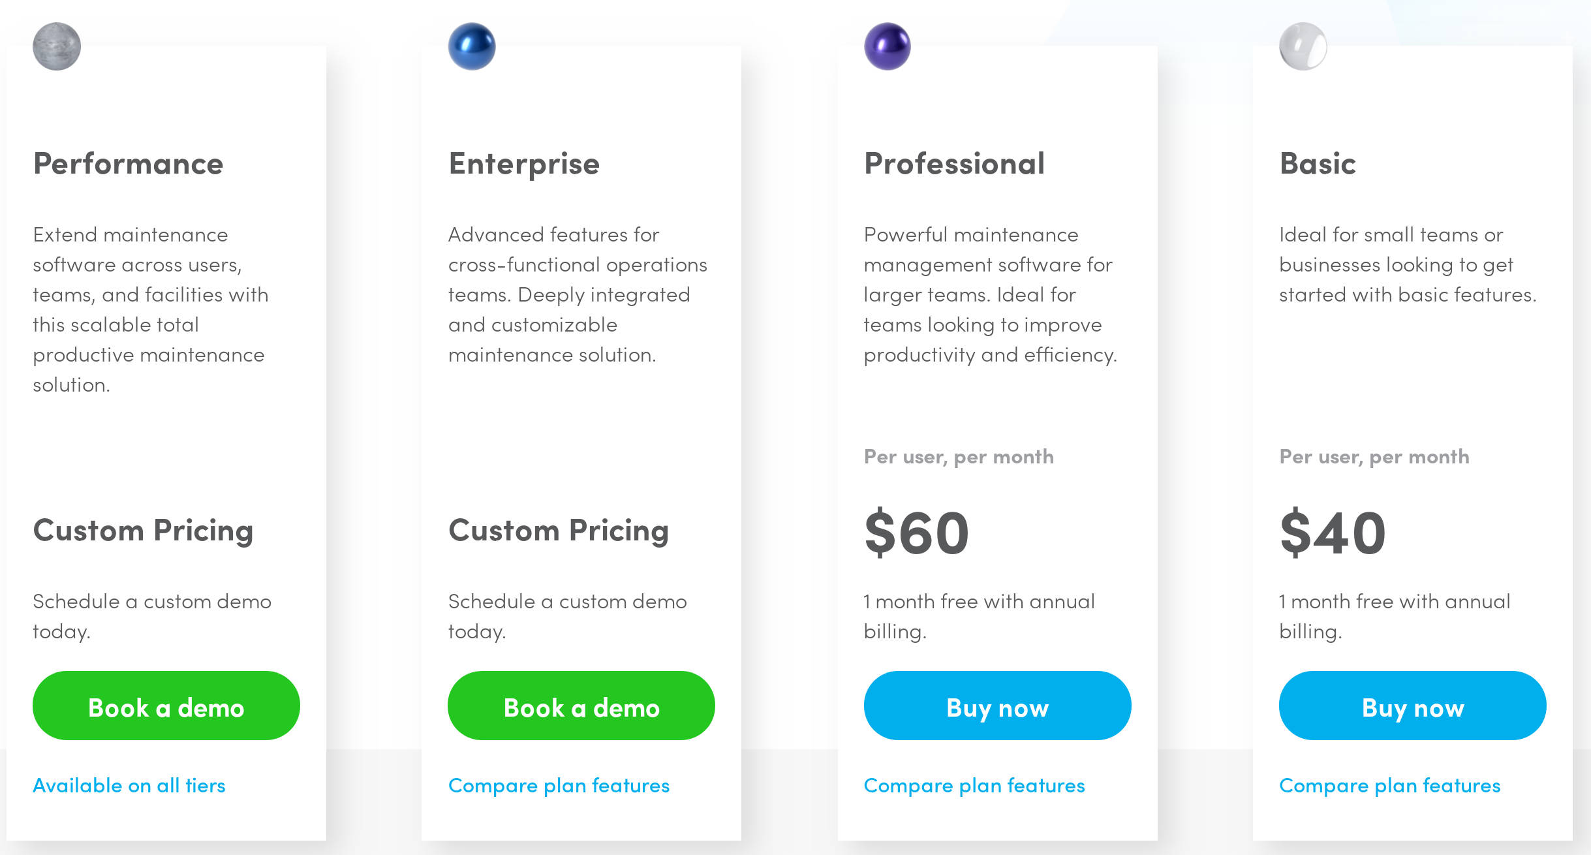1591x855 pixels.
Task: Compare plan features under Basic
Action: pos(1391,785)
